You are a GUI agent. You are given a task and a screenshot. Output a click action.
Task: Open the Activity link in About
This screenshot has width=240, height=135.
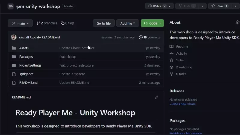pyautogui.click(x=181, y=54)
